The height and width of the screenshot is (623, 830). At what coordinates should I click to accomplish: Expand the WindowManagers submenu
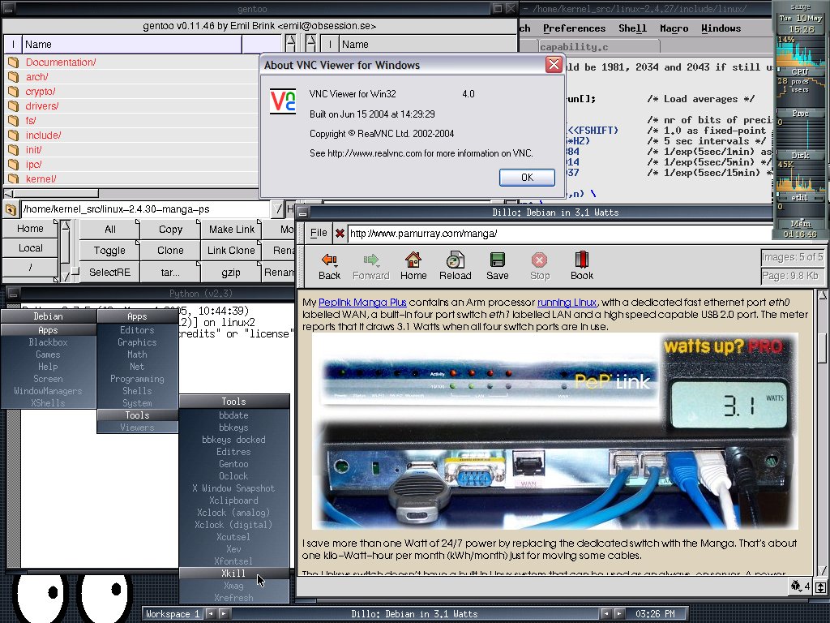[48, 391]
